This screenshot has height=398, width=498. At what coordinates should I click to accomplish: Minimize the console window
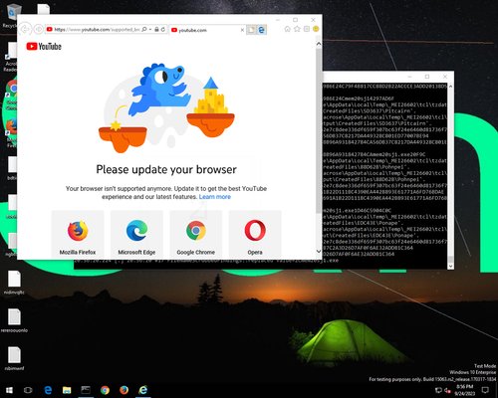[409, 77]
